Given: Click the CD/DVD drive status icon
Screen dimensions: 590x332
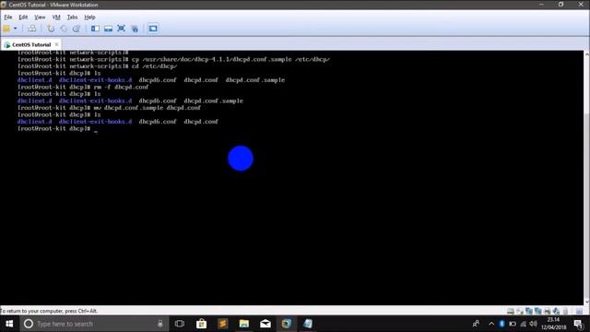Looking at the screenshot, I should [x=520, y=311].
